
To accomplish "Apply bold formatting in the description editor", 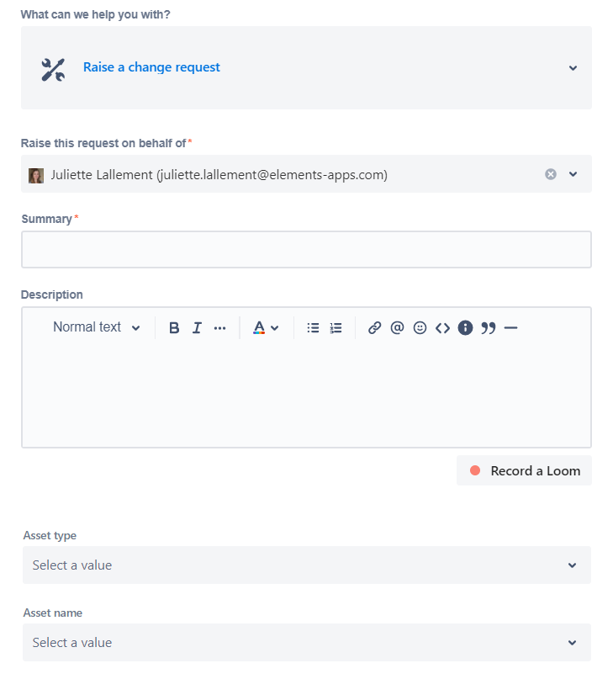I will (x=174, y=327).
